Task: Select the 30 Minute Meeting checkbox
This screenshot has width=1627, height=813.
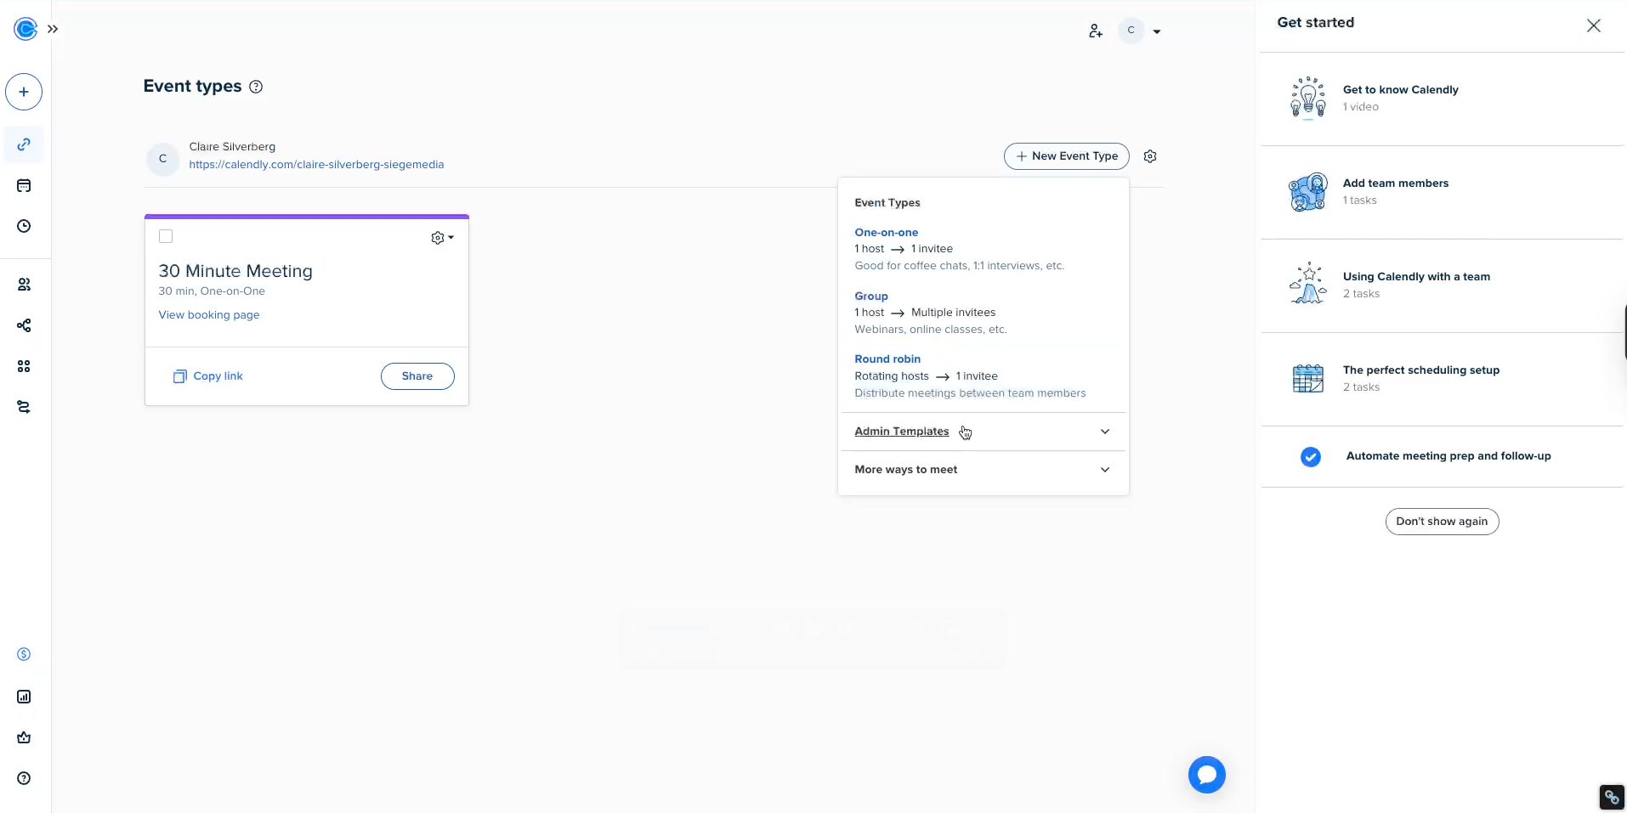Action: pyautogui.click(x=165, y=236)
